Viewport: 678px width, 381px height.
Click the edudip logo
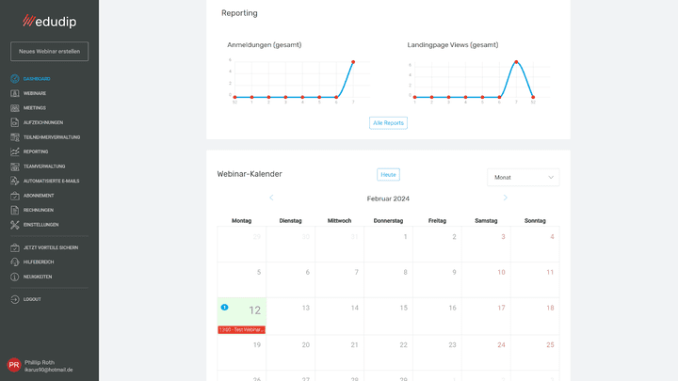pos(49,21)
